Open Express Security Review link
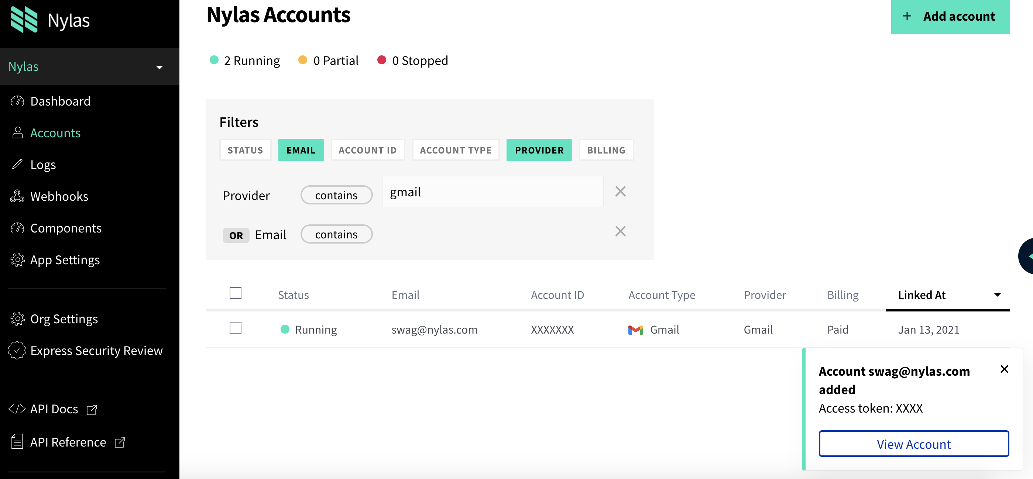The image size is (1033, 479). point(97,351)
